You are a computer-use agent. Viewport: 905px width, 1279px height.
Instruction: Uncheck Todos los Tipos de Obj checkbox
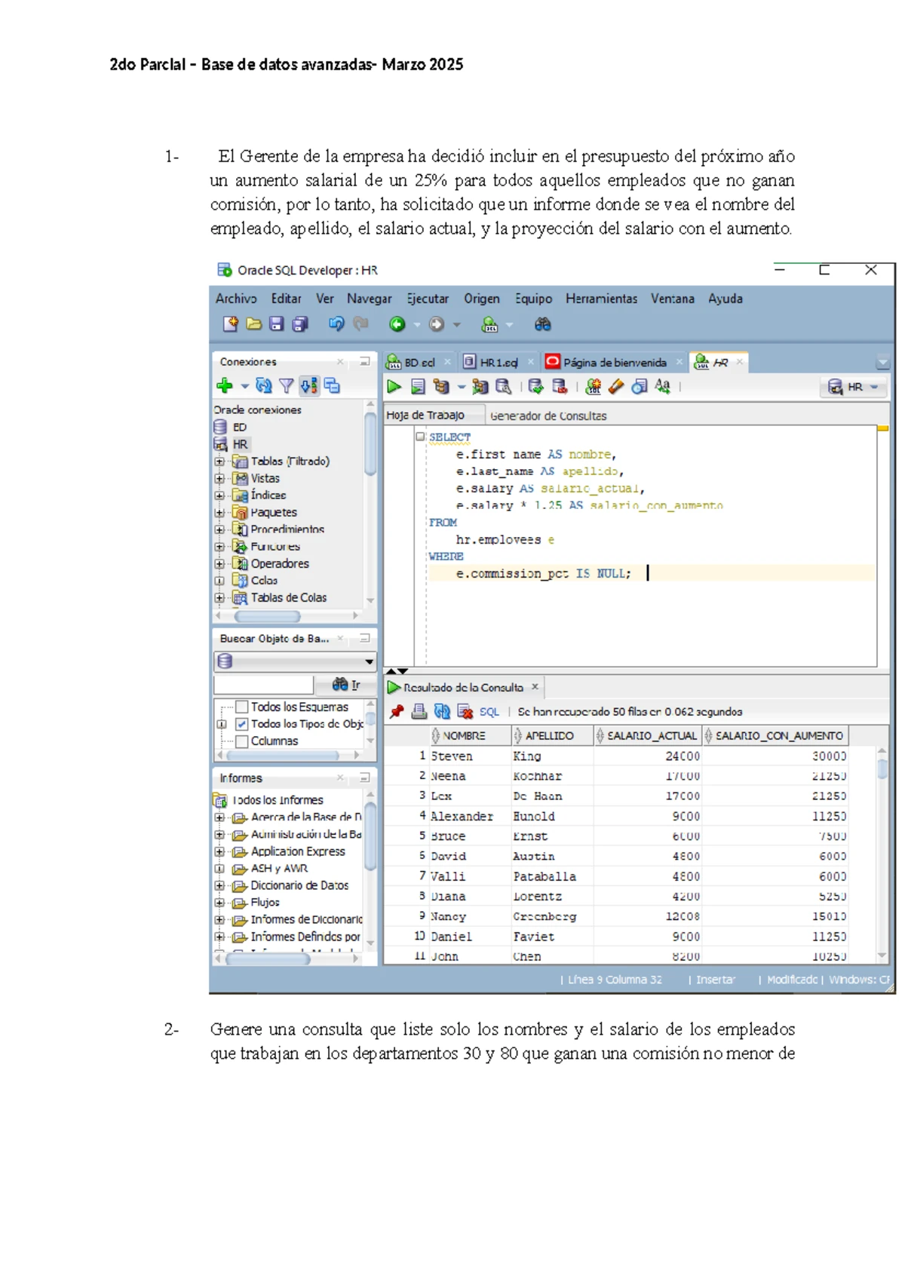(242, 724)
